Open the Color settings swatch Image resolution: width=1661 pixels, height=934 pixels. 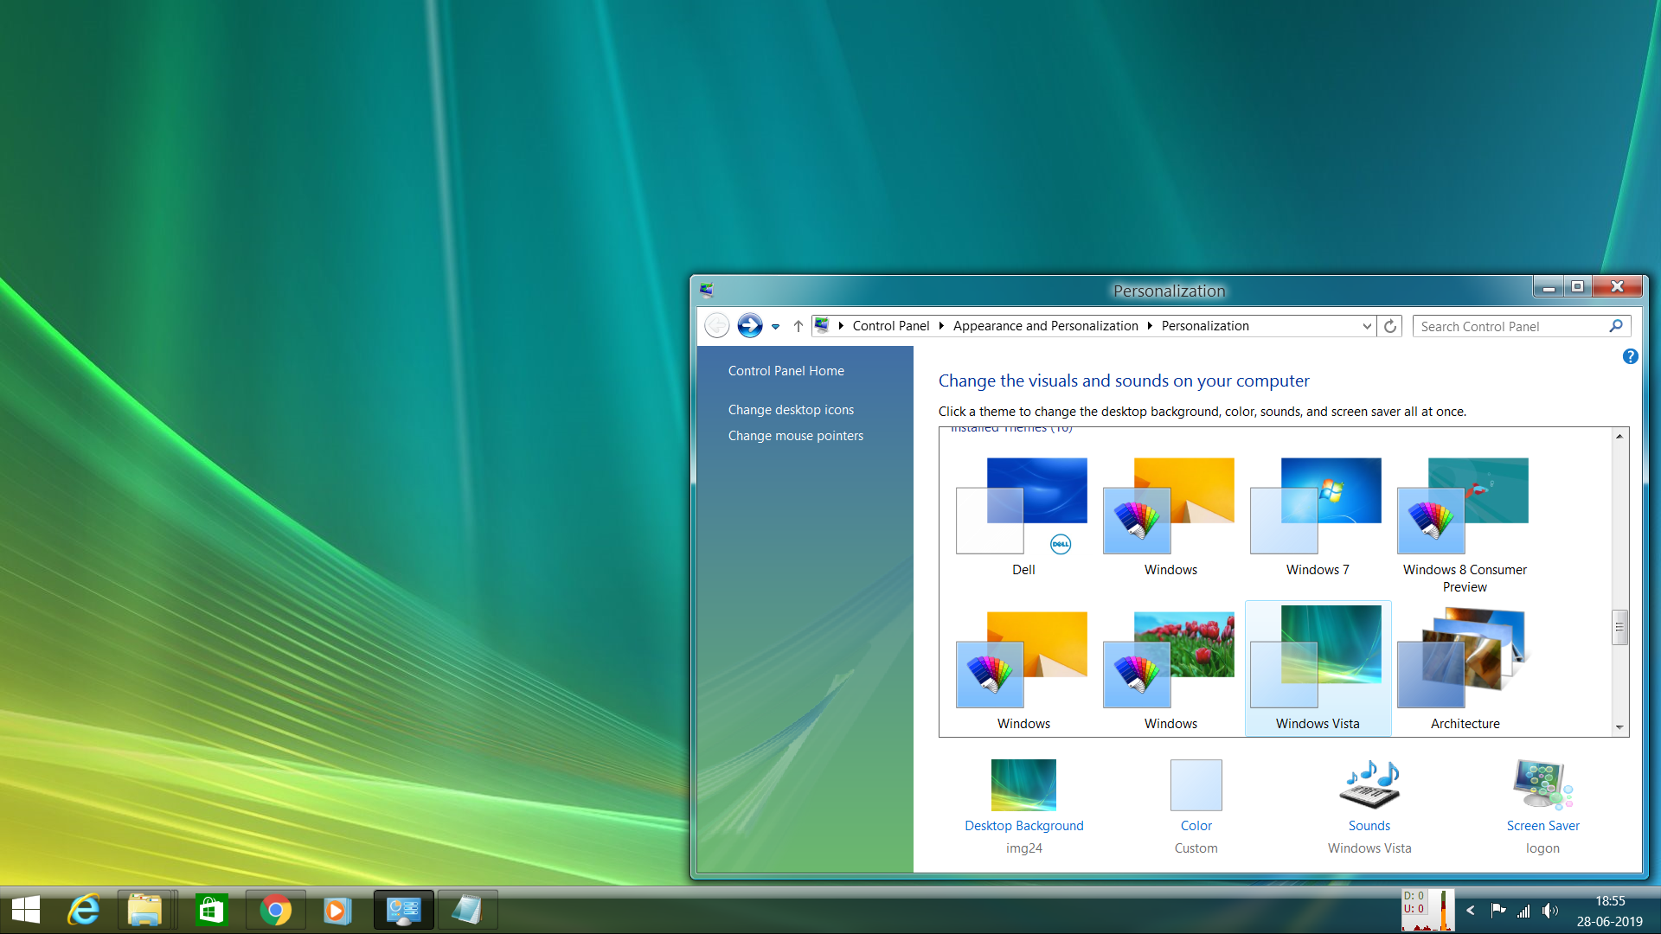(1196, 784)
